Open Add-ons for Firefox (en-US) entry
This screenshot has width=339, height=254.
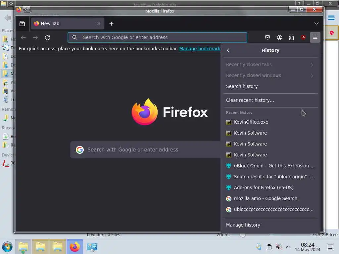point(270,188)
